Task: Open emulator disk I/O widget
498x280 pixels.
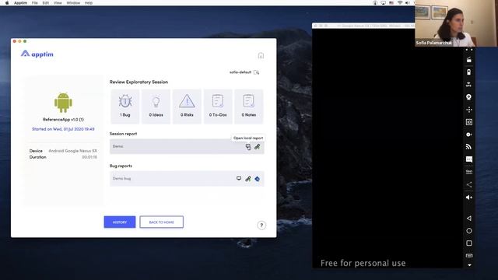Action: tap(469, 135)
